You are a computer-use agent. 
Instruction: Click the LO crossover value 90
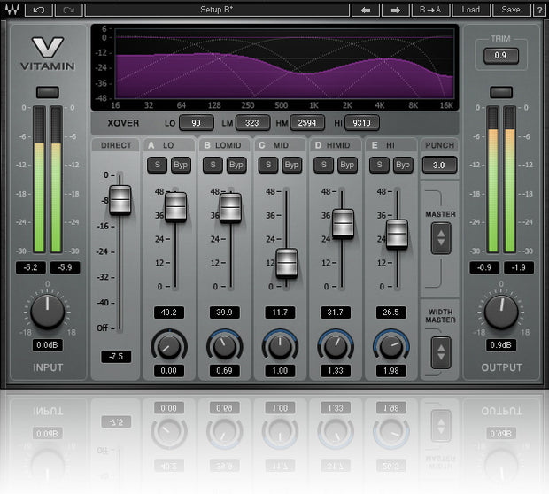pos(197,123)
